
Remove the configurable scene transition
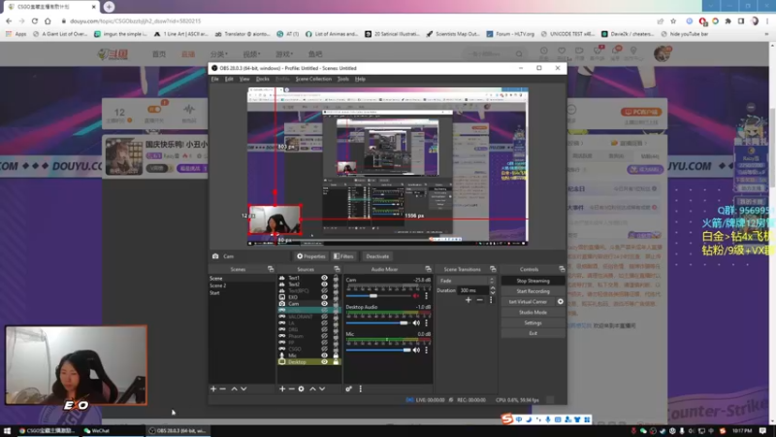click(x=479, y=300)
